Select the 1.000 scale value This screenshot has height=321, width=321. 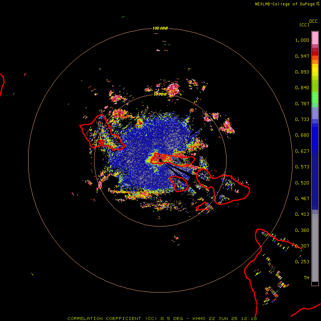(x=302, y=40)
